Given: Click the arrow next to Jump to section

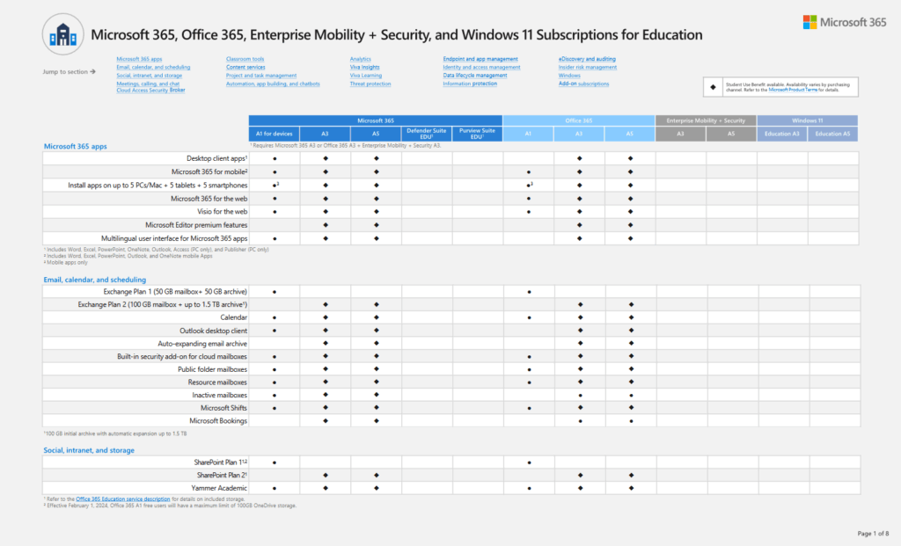Looking at the screenshot, I should coord(92,72).
